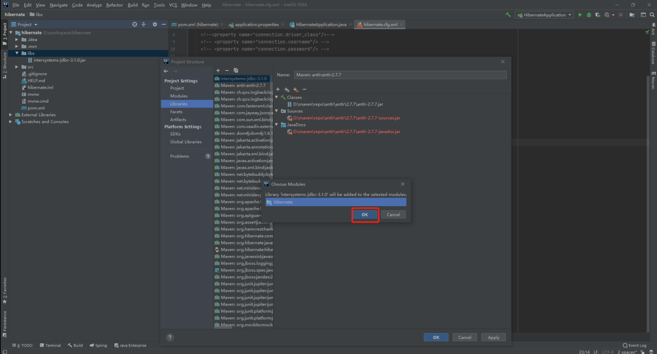Viewport: 657px width, 354px height.
Task: Click the Build Project hammer icon
Action: point(508,15)
